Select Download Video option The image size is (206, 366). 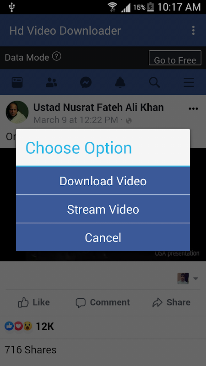103,181
